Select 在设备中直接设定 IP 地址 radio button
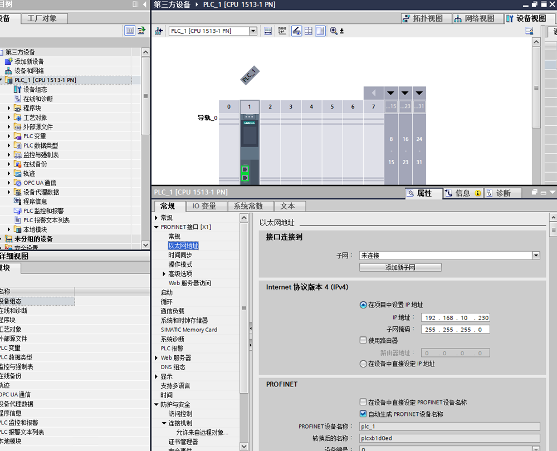 point(363,364)
